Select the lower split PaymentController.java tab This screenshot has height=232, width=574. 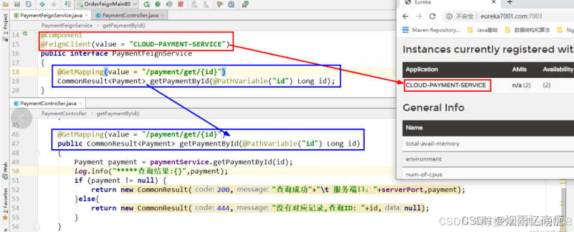coord(48,103)
